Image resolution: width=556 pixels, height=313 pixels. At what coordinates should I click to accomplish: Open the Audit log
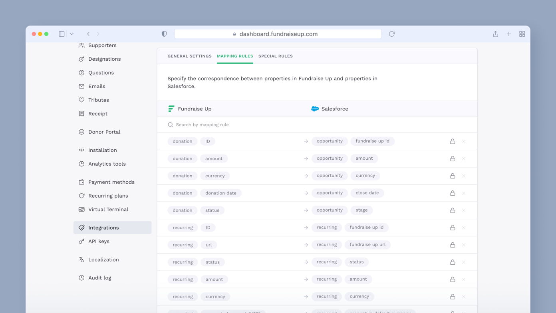click(x=99, y=277)
